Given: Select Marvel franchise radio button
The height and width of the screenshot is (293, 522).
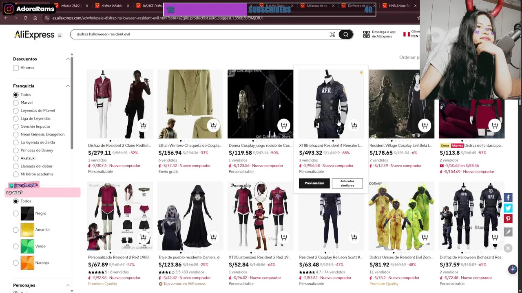Looking at the screenshot, I should 15,103.
